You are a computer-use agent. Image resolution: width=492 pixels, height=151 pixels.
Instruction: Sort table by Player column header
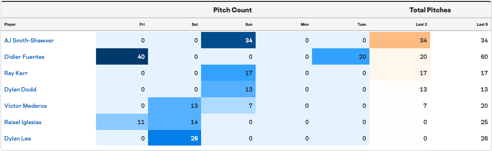tap(10, 25)
